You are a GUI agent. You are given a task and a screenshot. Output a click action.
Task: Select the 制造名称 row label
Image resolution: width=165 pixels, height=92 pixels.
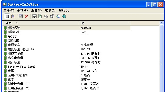click(x=14, y=32)
